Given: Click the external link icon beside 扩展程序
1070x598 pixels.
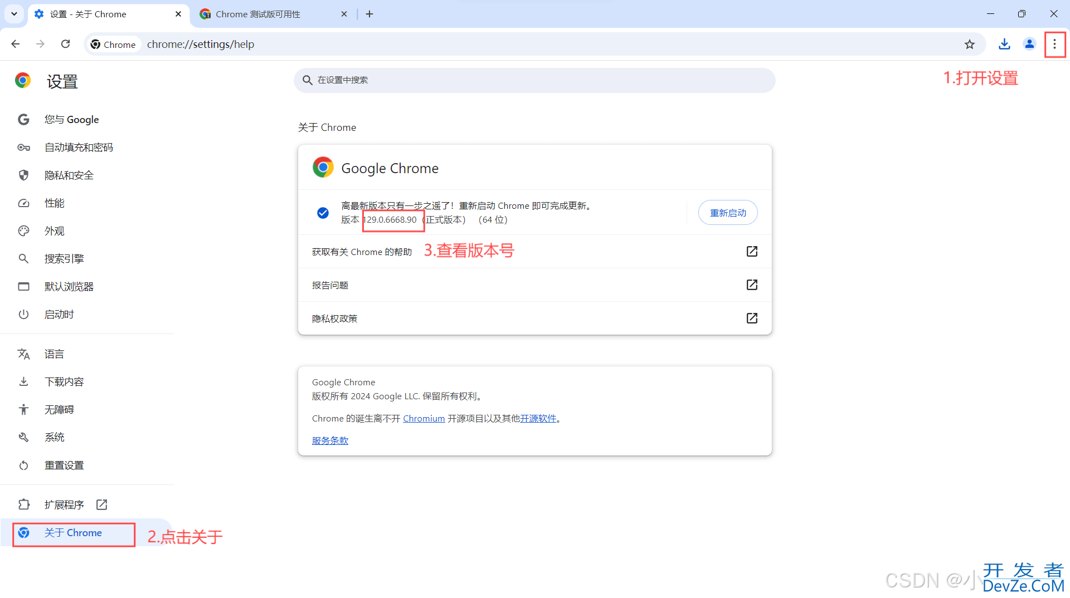Looking at the screenshot, I should [101, 504].
